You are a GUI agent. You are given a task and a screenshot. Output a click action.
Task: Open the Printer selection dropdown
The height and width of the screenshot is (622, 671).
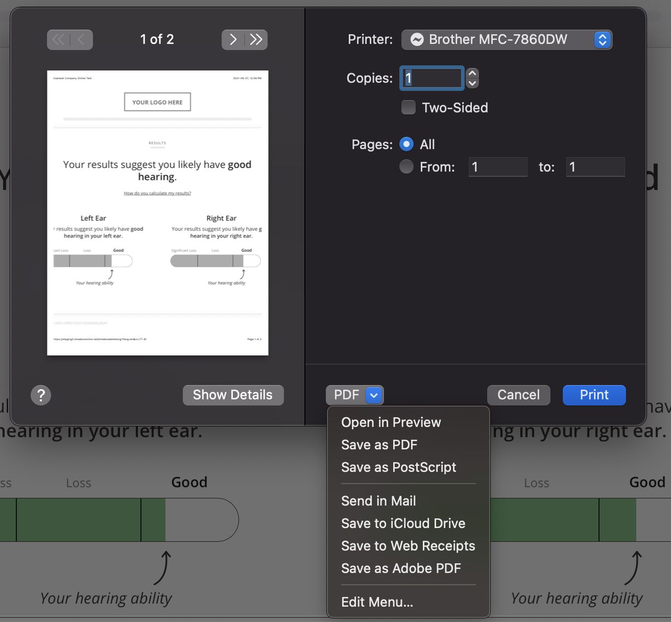(507, 39)
